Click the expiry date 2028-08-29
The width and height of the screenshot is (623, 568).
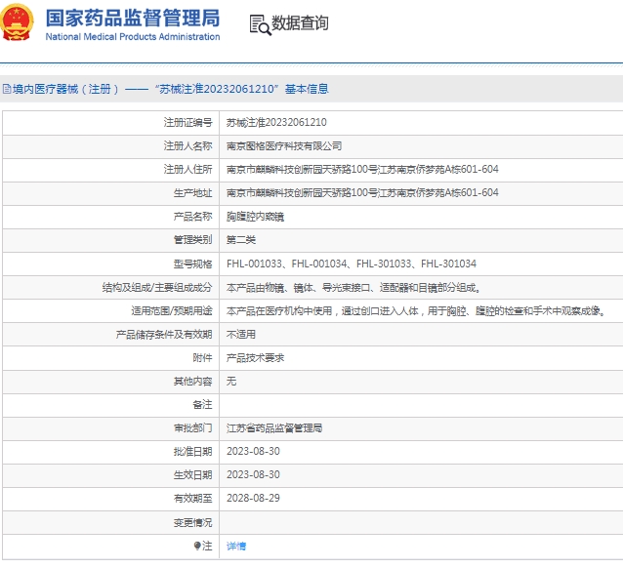click(x=253, y=499)
